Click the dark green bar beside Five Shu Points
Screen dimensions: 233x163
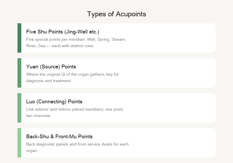19,38
